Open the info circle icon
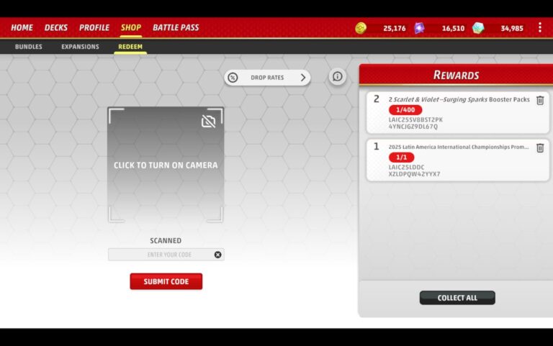This screenshot has width=553, height=346. tap(338, 76)
